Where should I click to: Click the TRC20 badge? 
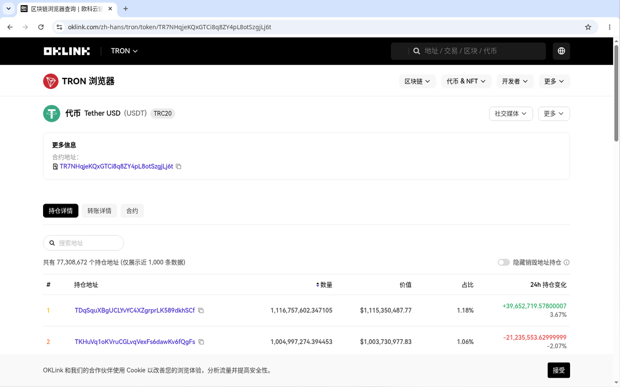pyautogui.click(x=163, y=114)
